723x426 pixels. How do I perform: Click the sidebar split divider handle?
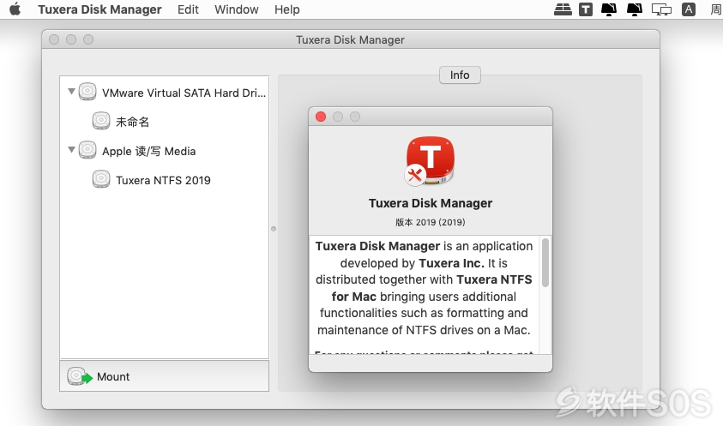pyautogui.click(x=274, y=229)
